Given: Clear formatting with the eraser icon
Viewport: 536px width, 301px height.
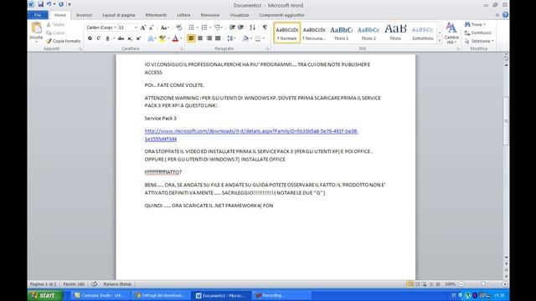Looking at the screenshot, I should pyautogui.click(x=178, y=28).
